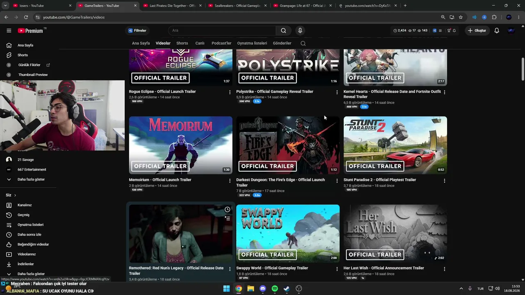Viewport: 525px width, 295px height.
Task: Open options for Darkest Dungeon video
Action: [337, 181]
